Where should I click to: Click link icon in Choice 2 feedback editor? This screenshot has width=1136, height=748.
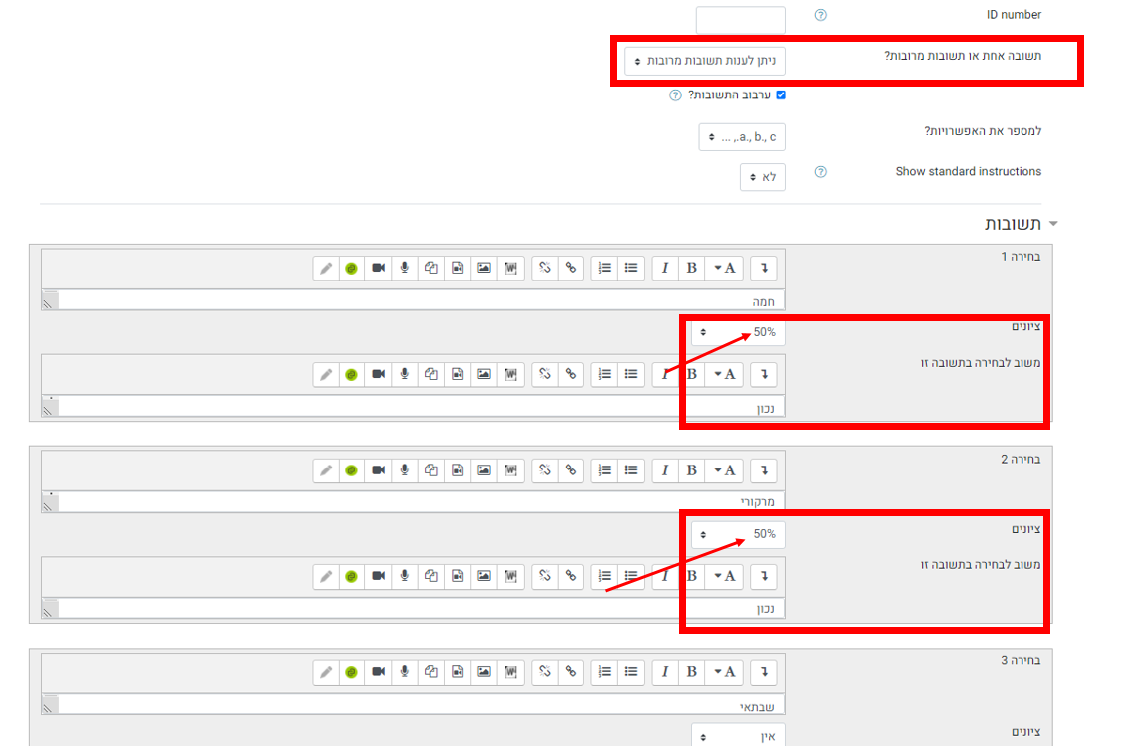pos(570,576)
